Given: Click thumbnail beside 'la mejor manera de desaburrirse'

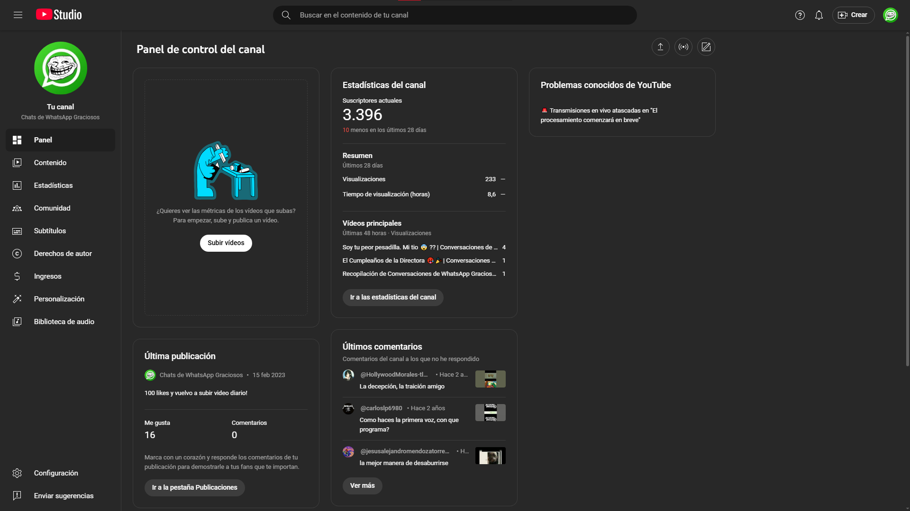Looking at the screenshot, I should [x=491, y=456].
